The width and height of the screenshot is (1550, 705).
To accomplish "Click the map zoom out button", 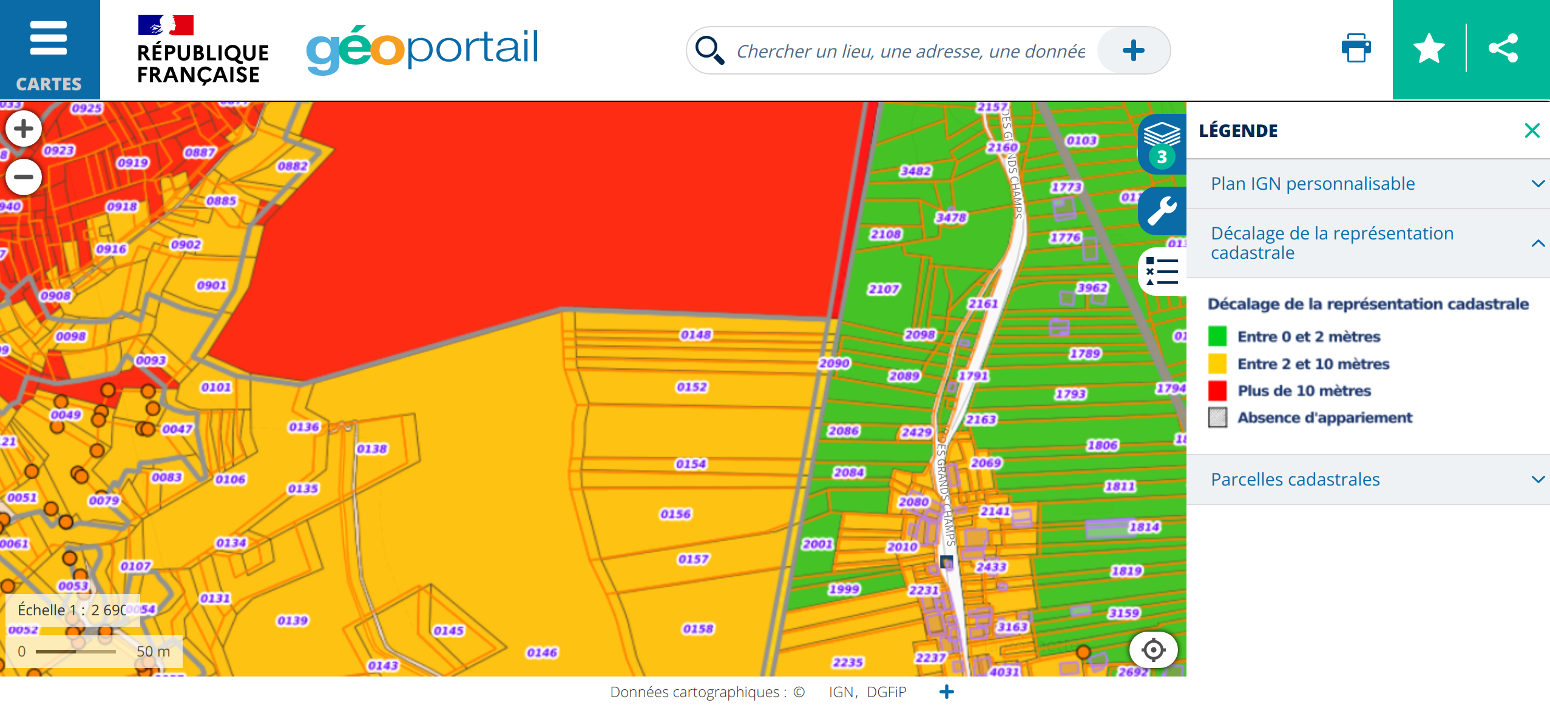I will point(24,177).
